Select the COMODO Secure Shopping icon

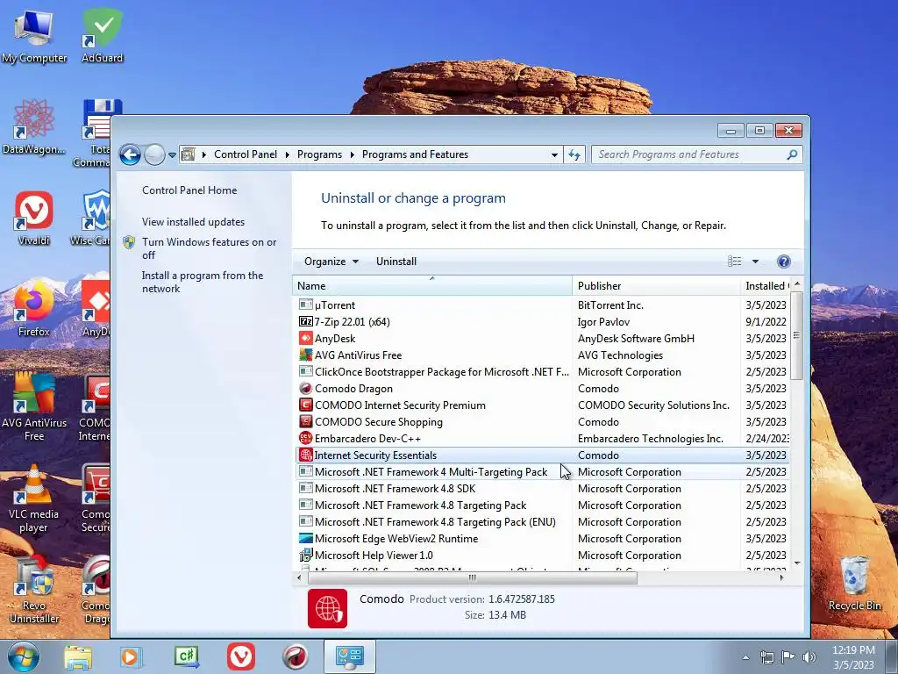click(x=306, y=421)
